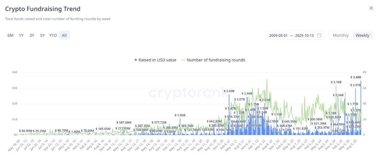Click the green line legend marker

point(184,60)
